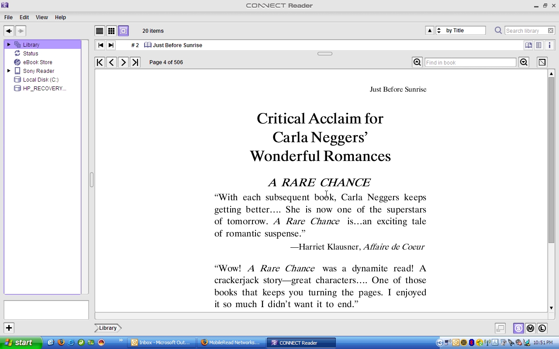Select Sony Reader in the sidebar
Viewport: 559px width, 349px height.
38,71
